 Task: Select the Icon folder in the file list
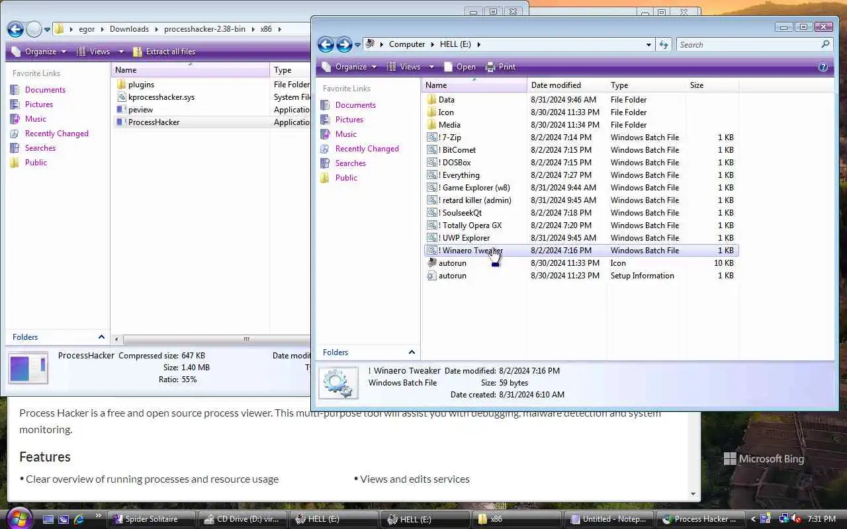[446, 112]
